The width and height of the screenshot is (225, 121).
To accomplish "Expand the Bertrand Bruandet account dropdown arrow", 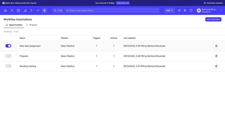I will 221,10.
